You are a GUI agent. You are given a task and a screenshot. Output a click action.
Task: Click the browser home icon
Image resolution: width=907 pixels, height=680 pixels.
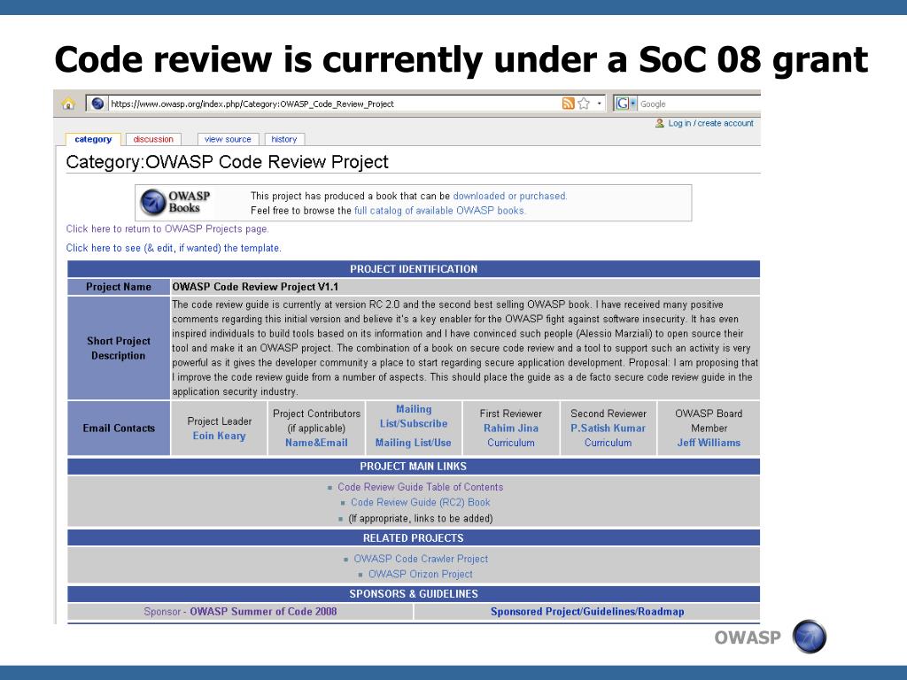tap(68, 104)
